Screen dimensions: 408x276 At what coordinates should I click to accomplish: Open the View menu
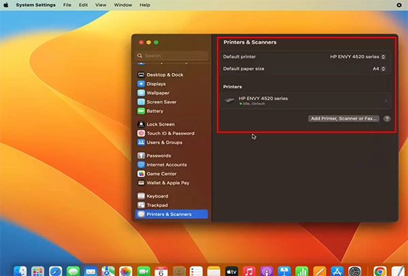click(101, 5)
